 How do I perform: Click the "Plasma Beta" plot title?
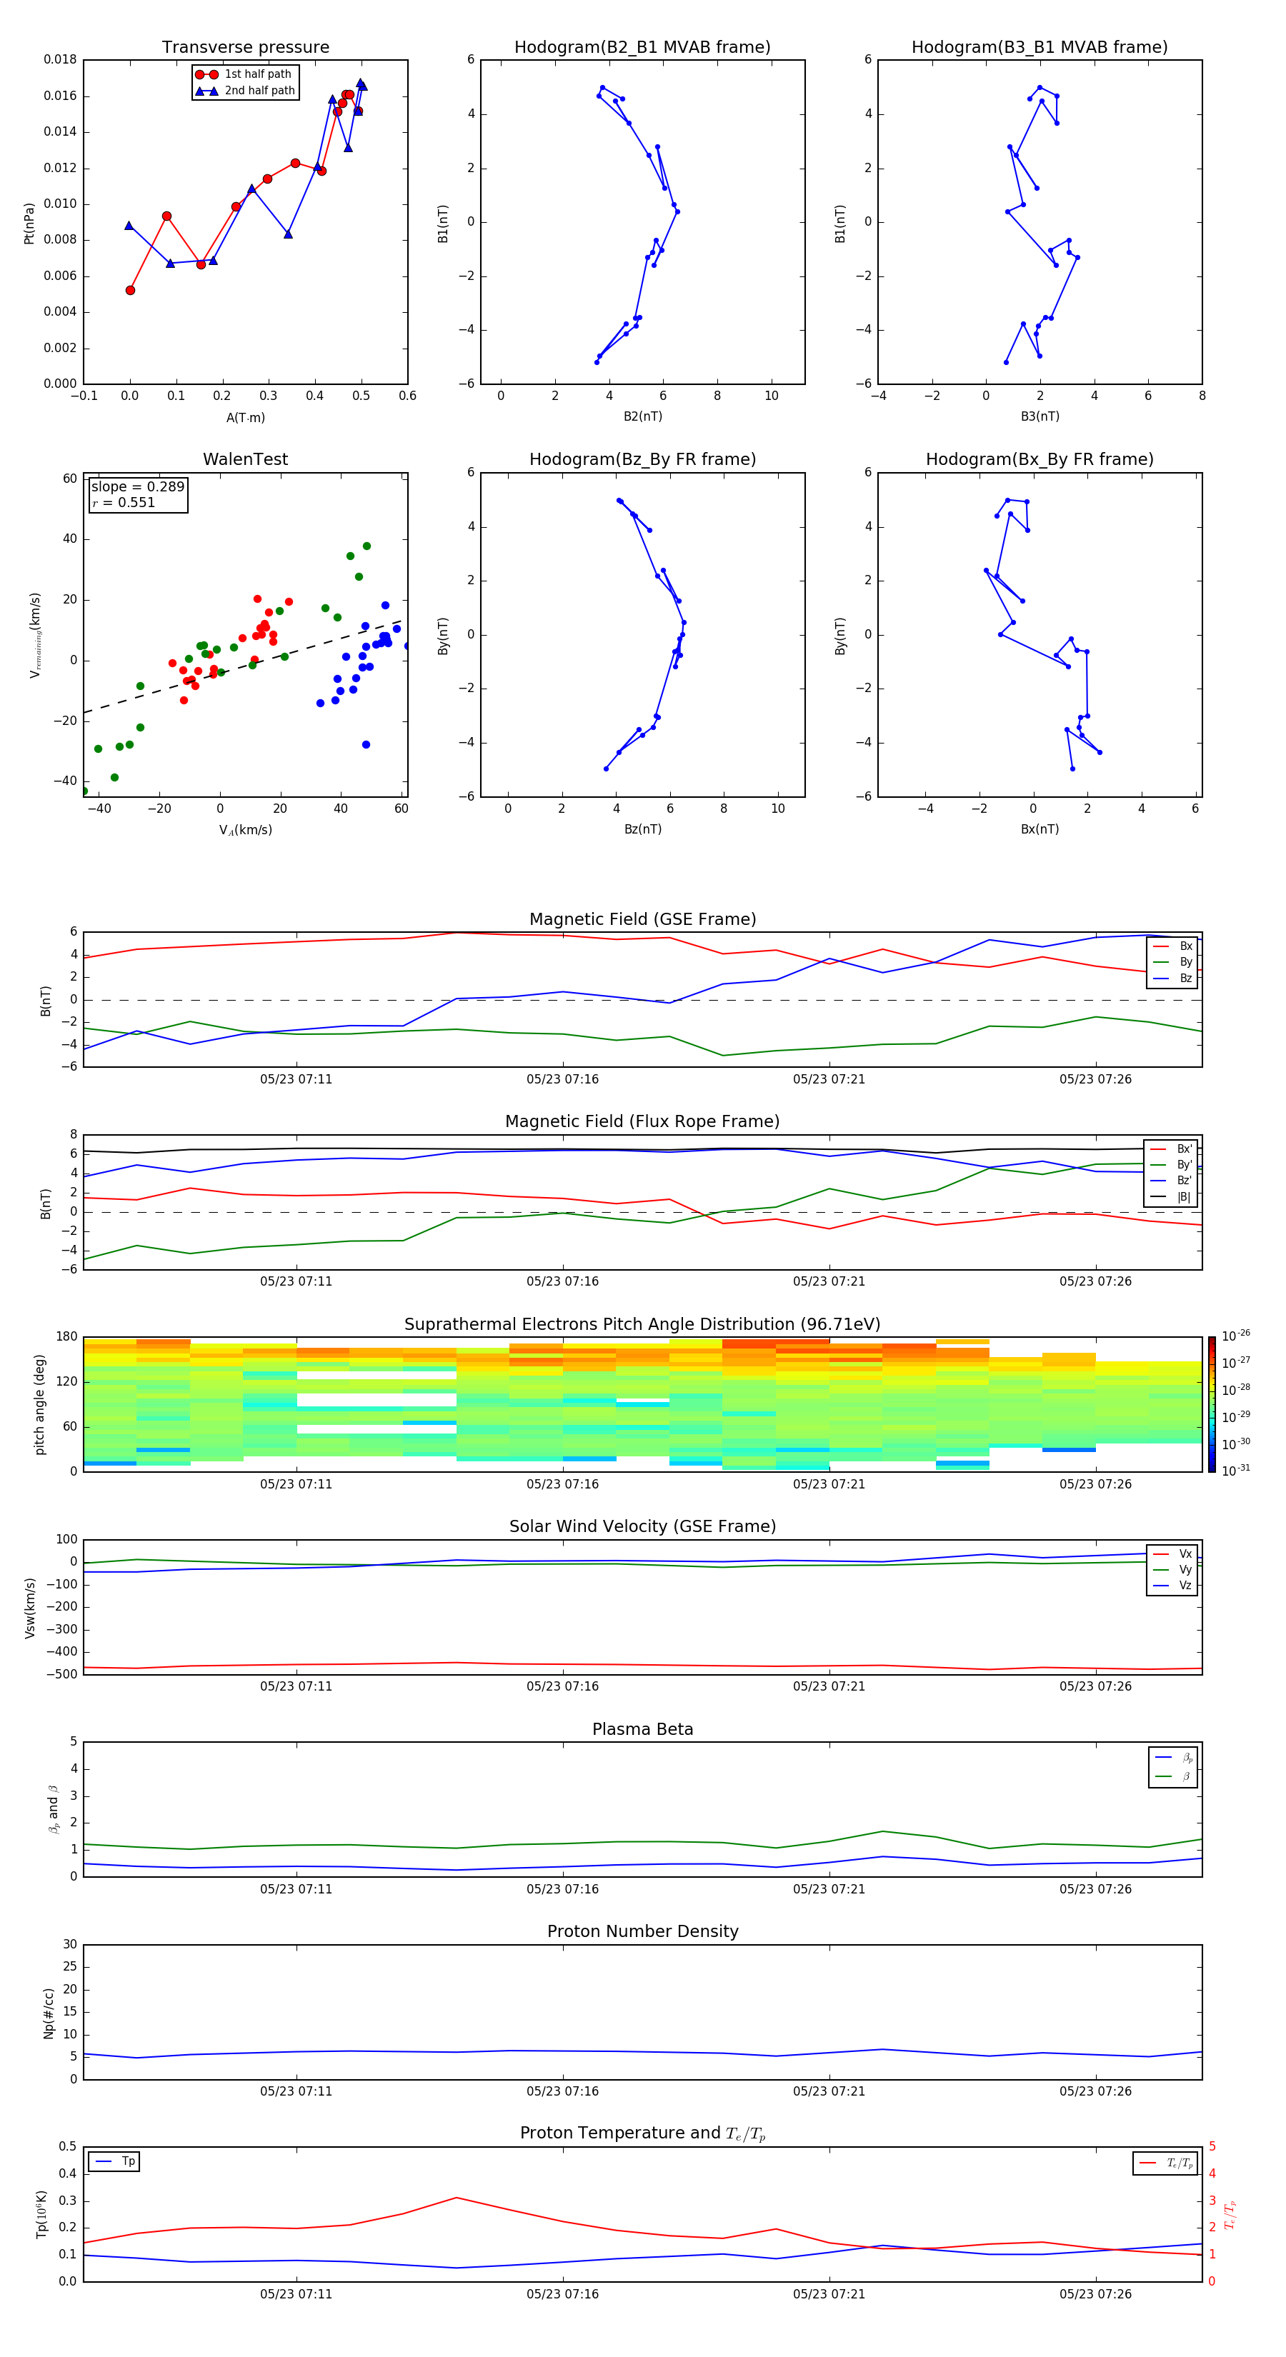point(642,1729)
